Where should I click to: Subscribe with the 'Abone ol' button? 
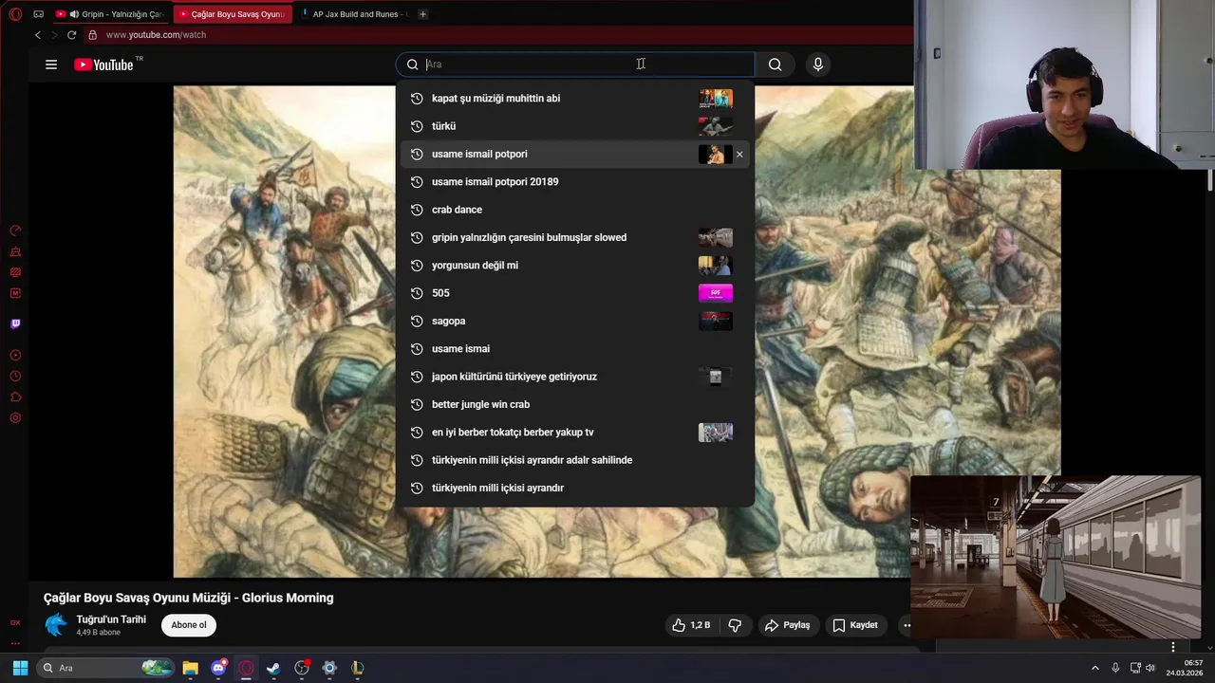click(189, 625)
